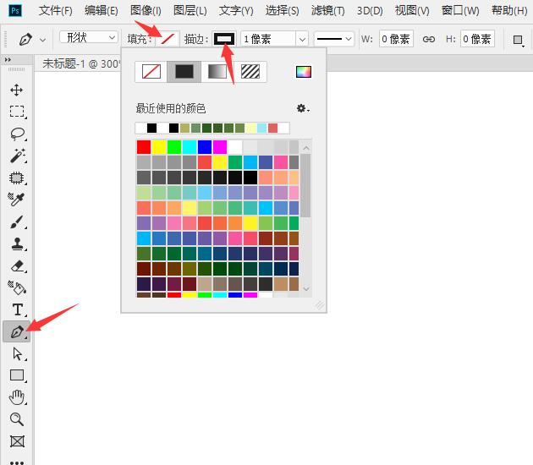Image resolution: width=533 pixels, height=465 pixels.
Task: Open the 帮助(H) menu
Action: 509,11
